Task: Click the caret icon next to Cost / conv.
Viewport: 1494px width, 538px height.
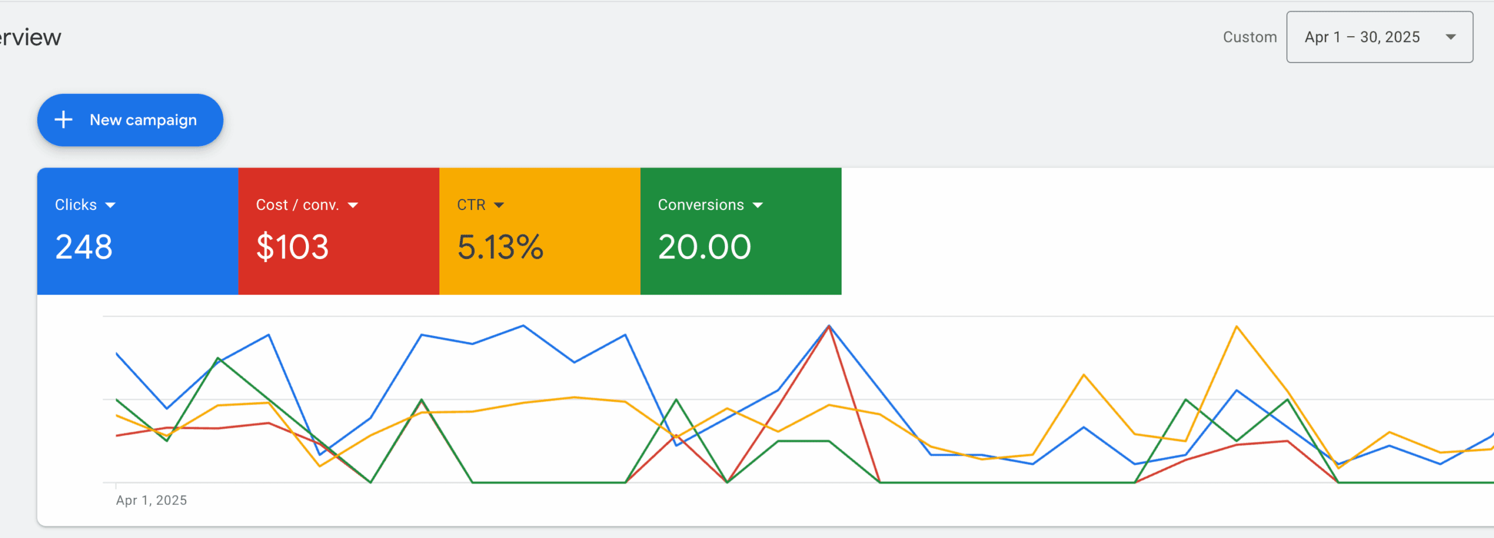Action: 353,205
